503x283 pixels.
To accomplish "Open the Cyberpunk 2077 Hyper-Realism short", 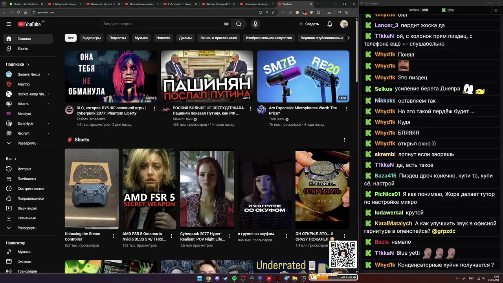I will click(x=207, y=189).
